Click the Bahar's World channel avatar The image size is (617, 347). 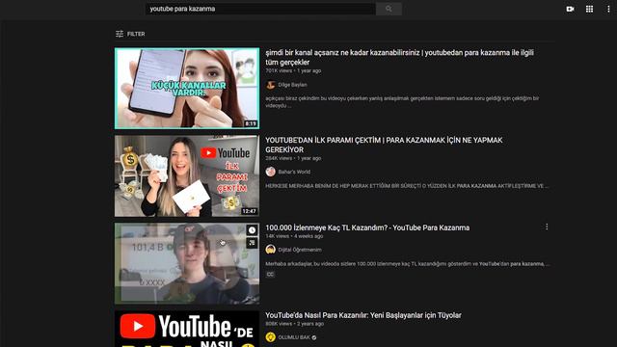270,172
